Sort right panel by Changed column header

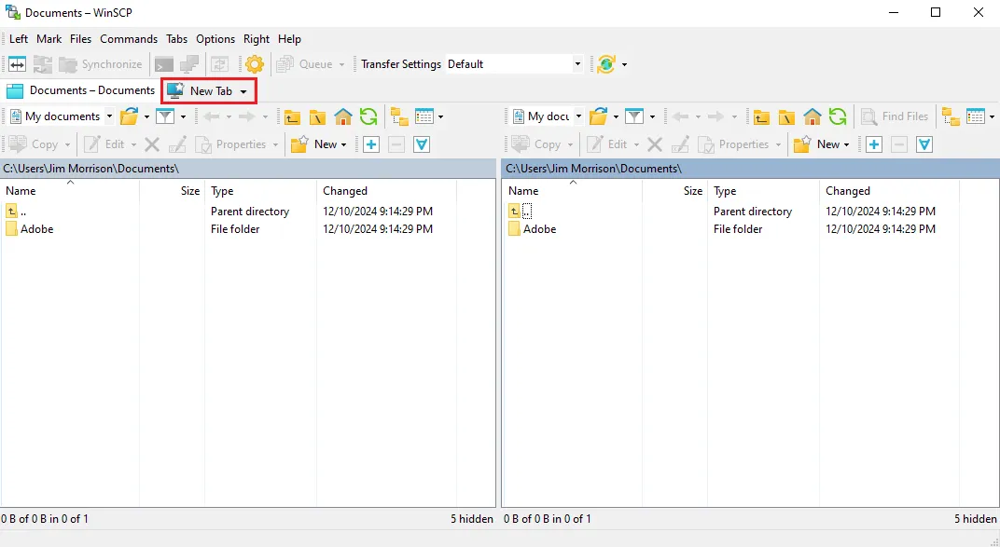[x=847, y=191]
